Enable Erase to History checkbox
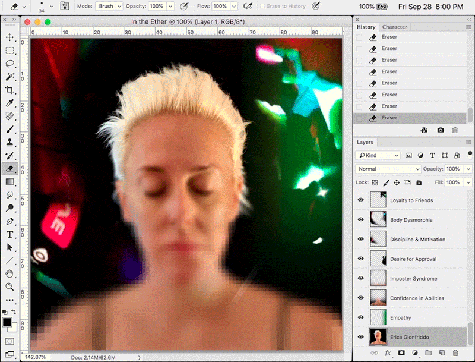 click(x=262, y=6)
